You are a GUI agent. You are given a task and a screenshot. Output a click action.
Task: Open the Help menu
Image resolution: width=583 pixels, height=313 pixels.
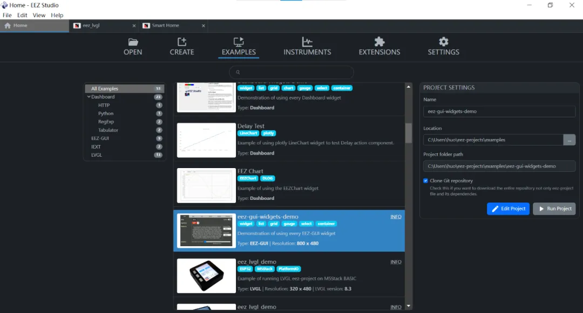coord(57,15)
